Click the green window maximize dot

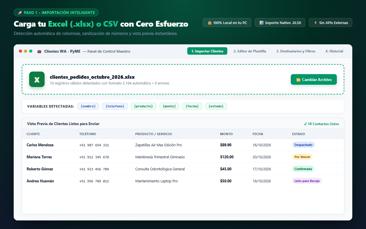(x=31, y=51)
